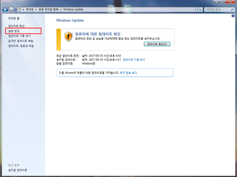The image size is (237, 177).
Task: Maximize the Windows Update window
Action: 222,2
